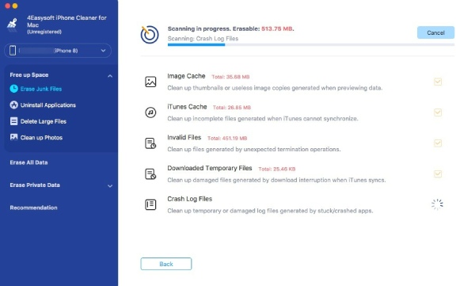Collapse the Free up Space section
475x286 pixels.
pyautogui.click(x=110, y=76)
